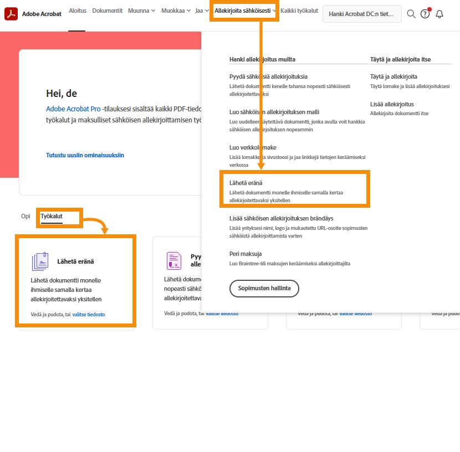
Task: Click the Täytä ja allekirjoita itse heading
Action: 400,59
